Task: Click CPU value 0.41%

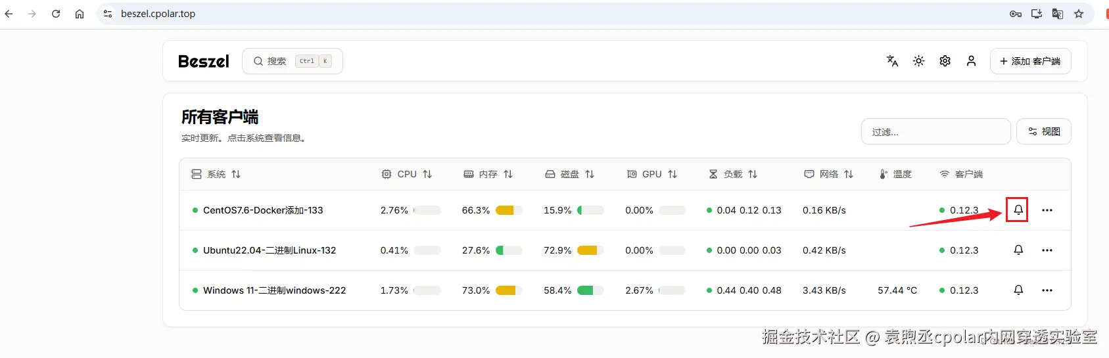Action: [394, 250]
